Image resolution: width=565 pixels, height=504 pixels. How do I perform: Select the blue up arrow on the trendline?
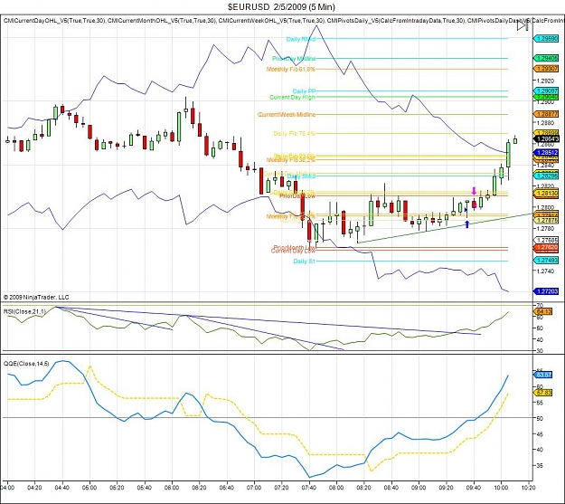tap(467, 224)
